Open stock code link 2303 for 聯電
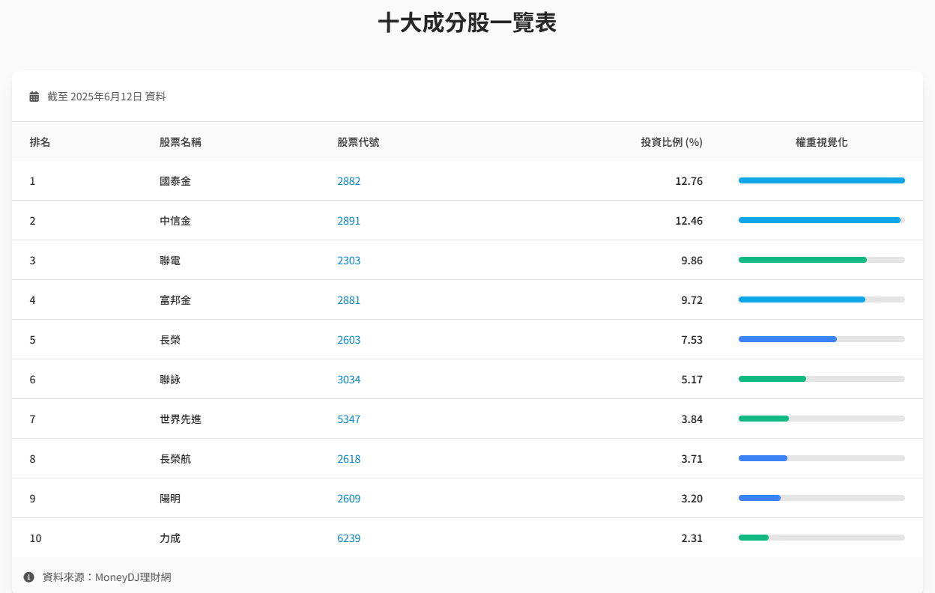The width and height of the screenshot is (935, 593). (x=349, y=260)
